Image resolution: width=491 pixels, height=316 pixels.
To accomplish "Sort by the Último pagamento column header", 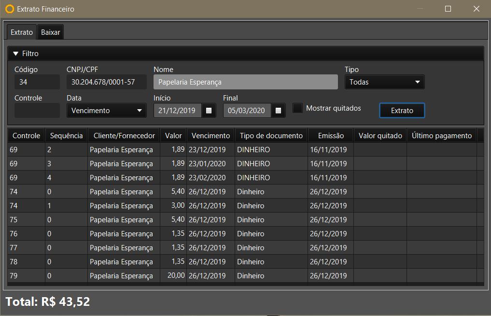I will coord(442,136).
